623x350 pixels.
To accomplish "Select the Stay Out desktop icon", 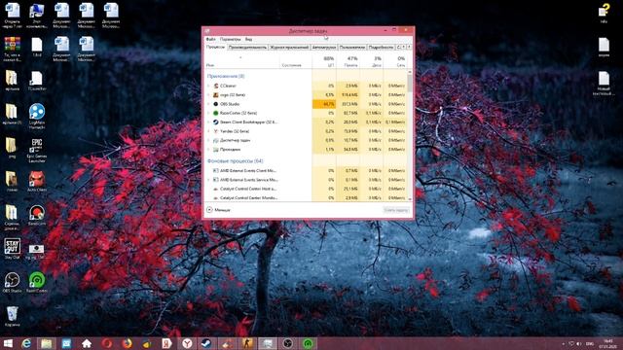I will (13, 249).
